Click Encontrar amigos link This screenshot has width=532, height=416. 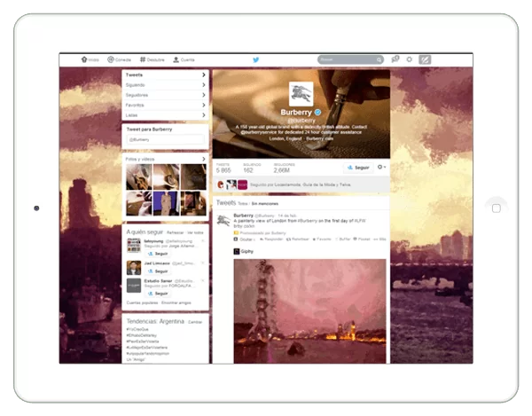[x=176, y=302]
